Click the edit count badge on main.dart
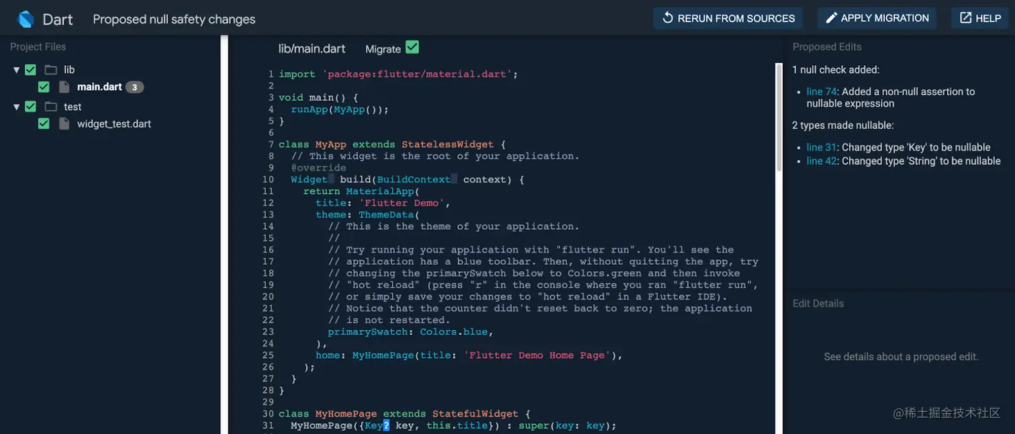 [134, 87]
